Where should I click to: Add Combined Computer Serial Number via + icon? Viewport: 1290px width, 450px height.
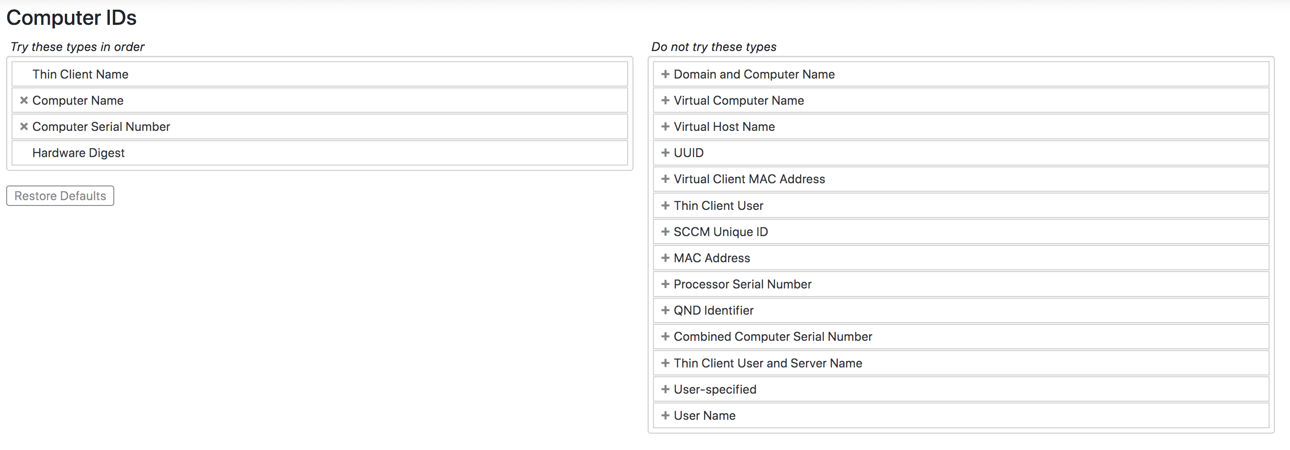tap(665, 336)
